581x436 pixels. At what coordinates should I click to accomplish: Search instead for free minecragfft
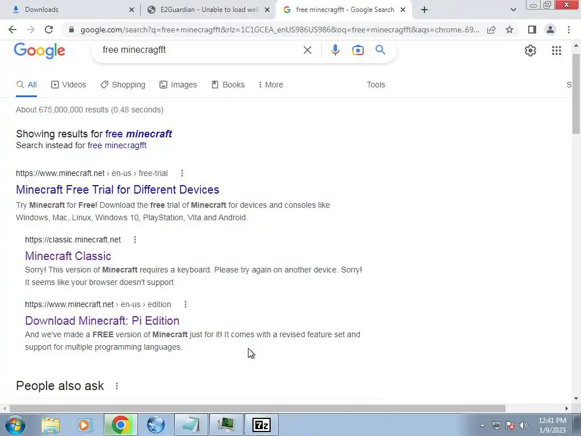[117, 145]
